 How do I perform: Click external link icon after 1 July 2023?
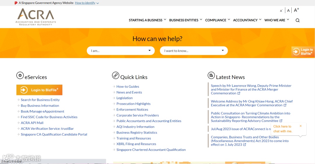(244, 145)
